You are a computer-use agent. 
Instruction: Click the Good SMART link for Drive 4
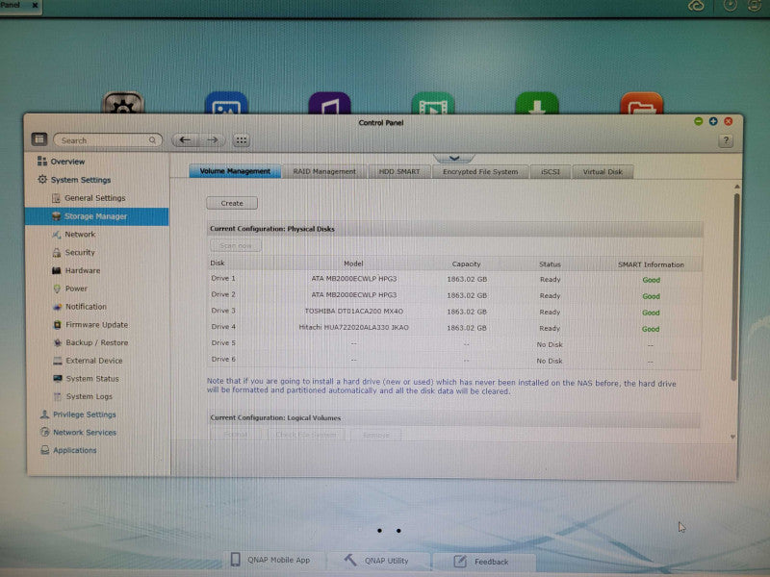coord(651,329)
